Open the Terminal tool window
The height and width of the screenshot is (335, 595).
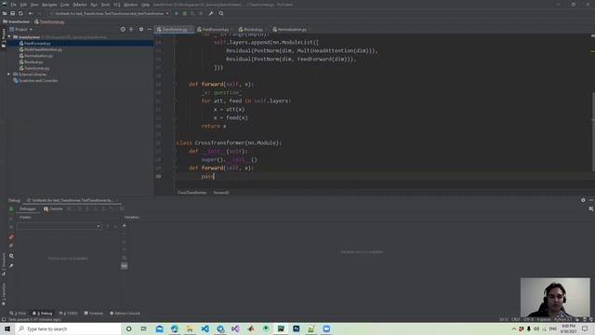tap(93, 314)
